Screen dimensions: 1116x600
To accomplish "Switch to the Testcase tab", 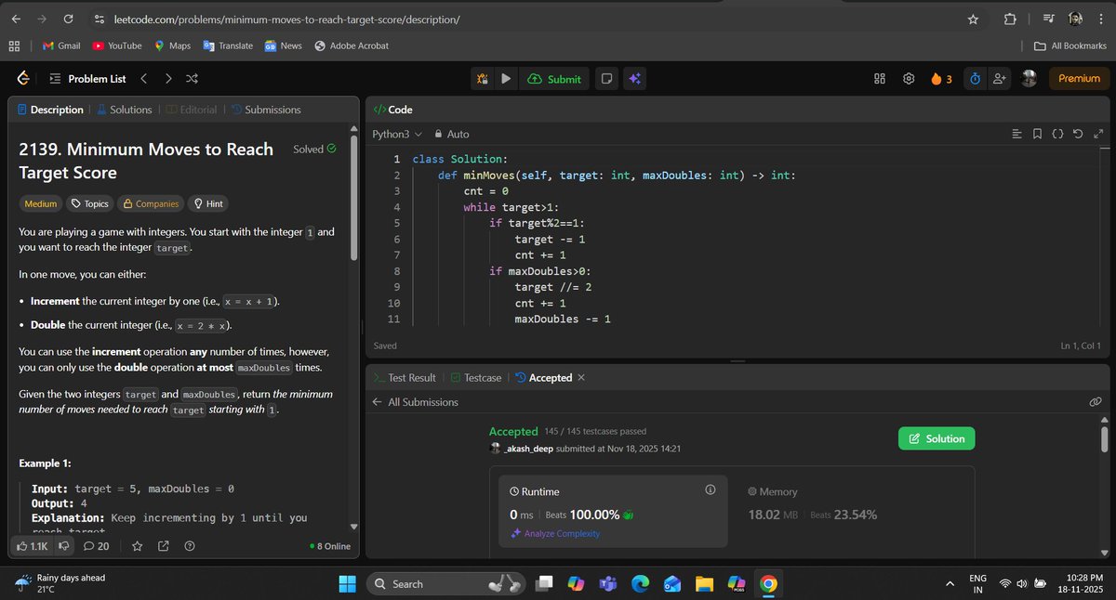I will coord(475,378).
